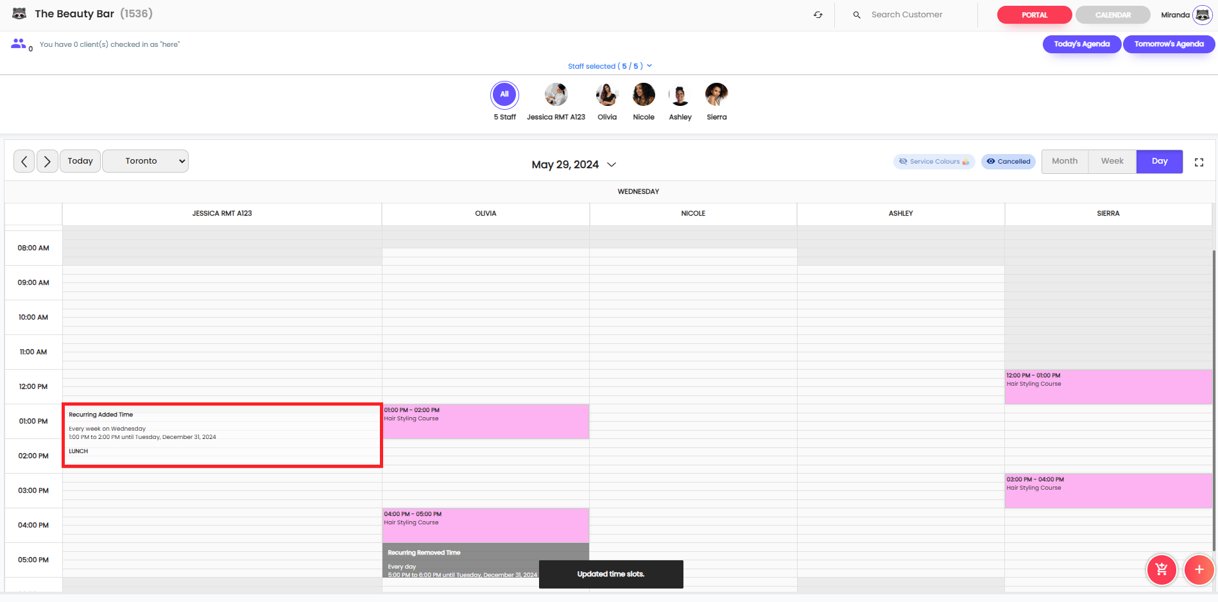Click The Beauty Bar (1536) title
The image size is (1218, 602).
click(94, 14)
